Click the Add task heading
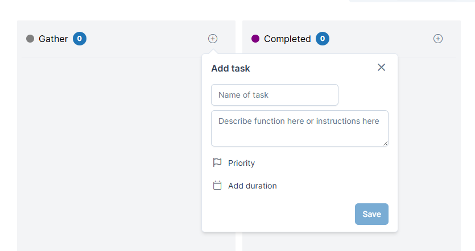This screenshot has width=475, height=251. pyautogui.click(x=230, y=68)
